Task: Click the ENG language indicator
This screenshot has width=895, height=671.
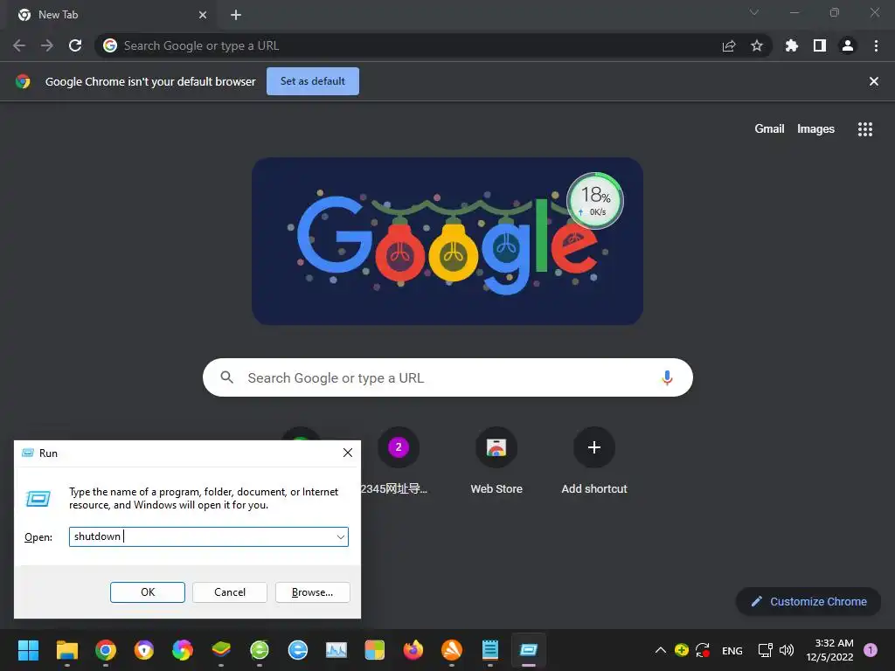Action: 732,650
